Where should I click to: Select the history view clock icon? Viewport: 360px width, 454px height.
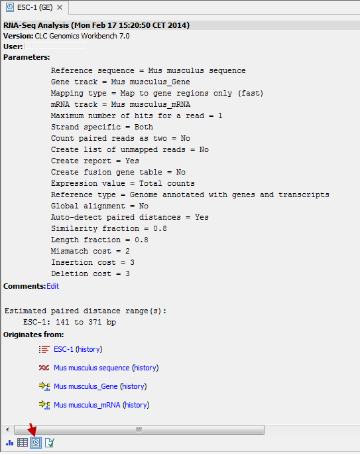tap(36, 443)
